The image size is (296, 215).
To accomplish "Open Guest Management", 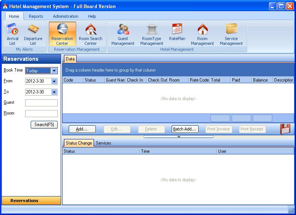I will (122, 33).
